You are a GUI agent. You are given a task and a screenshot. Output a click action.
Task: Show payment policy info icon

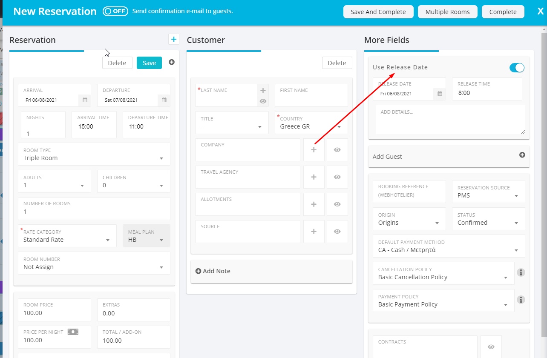coord(521,300)
